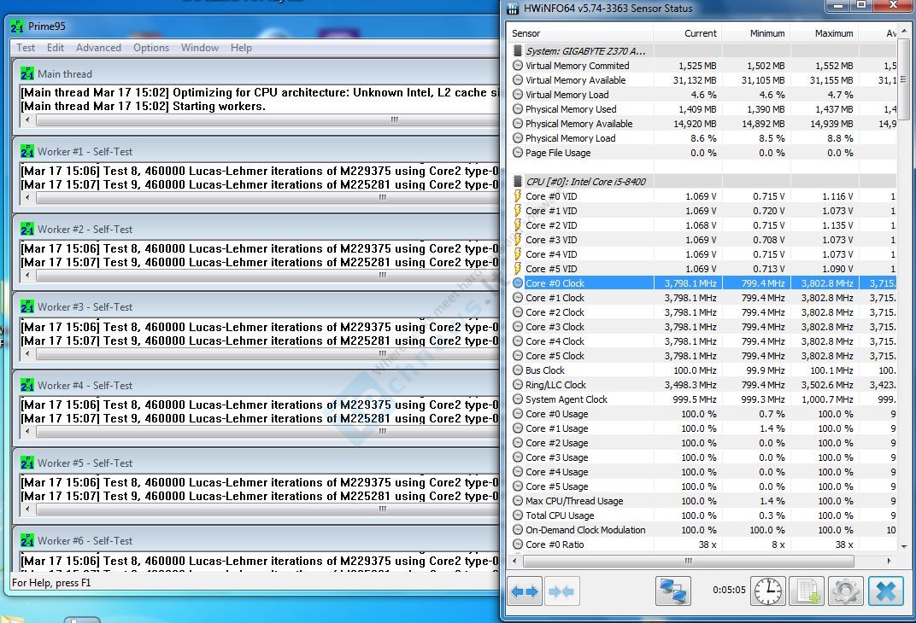Click the blue X close sensors button
This screenshot has width=916, height=623.
(x=885, y=591)
